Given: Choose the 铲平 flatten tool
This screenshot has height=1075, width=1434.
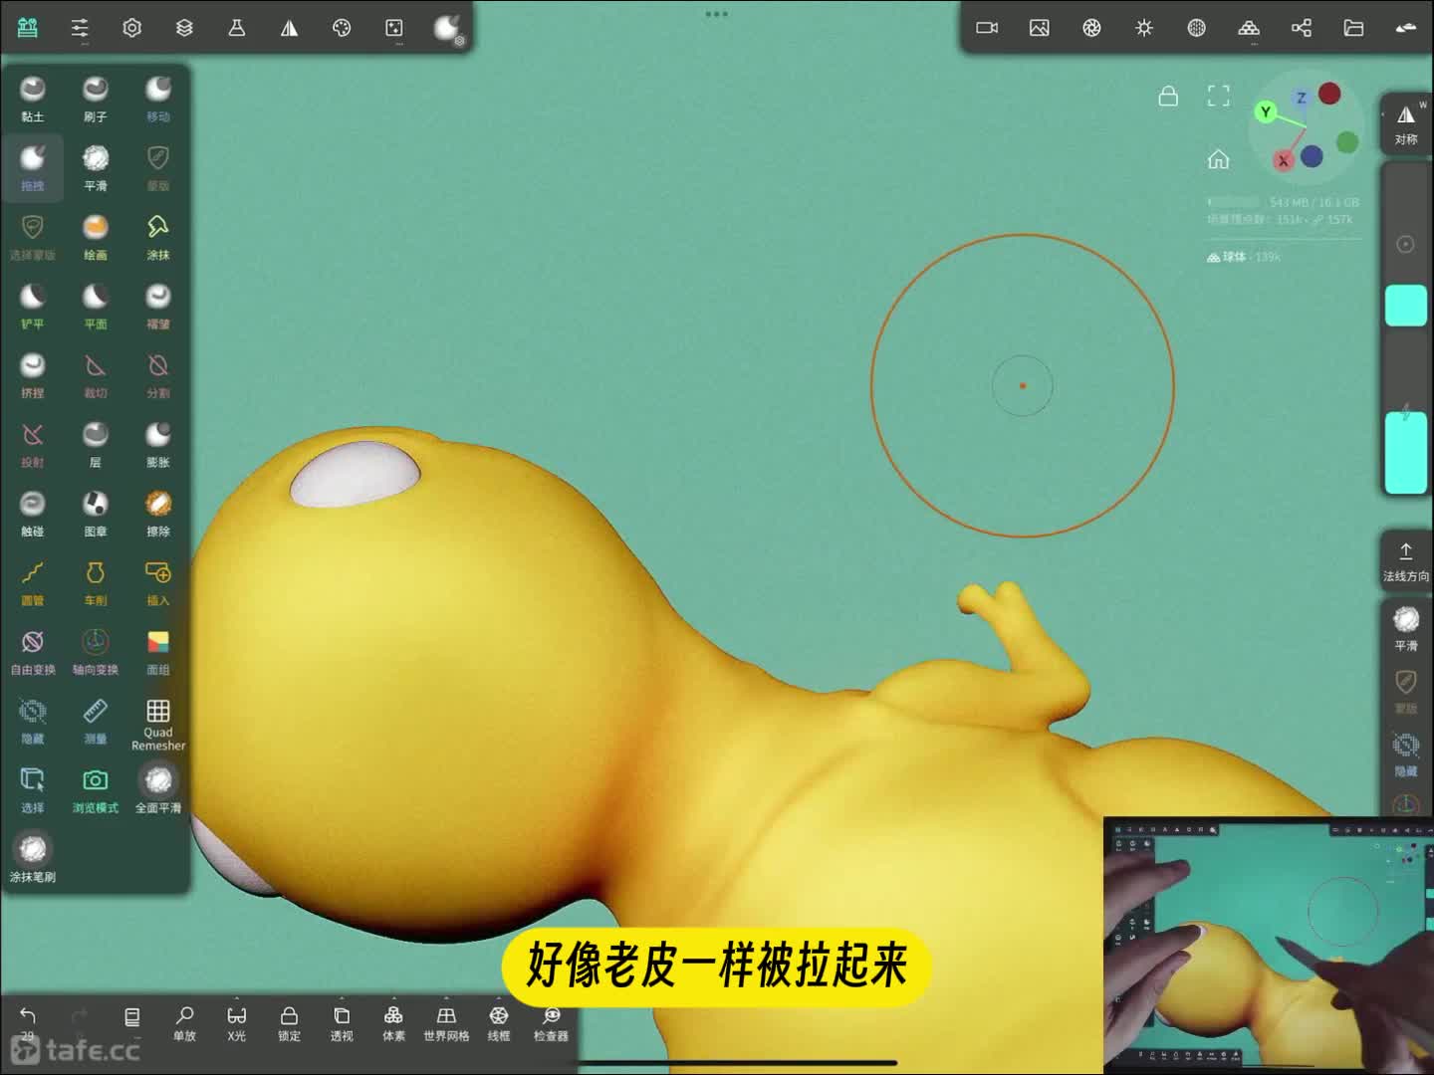Looking at the screenshot, I should click(x=33, y=306).
